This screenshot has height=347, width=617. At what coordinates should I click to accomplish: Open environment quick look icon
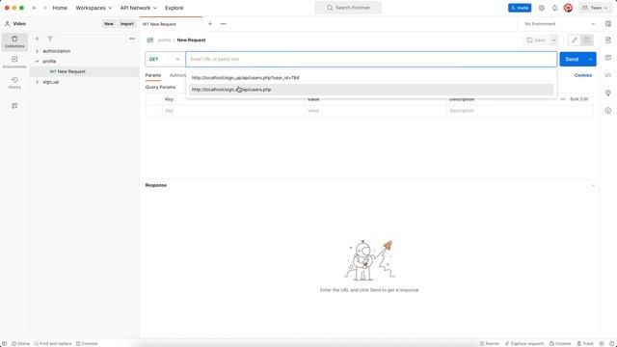tap(608, 24)
